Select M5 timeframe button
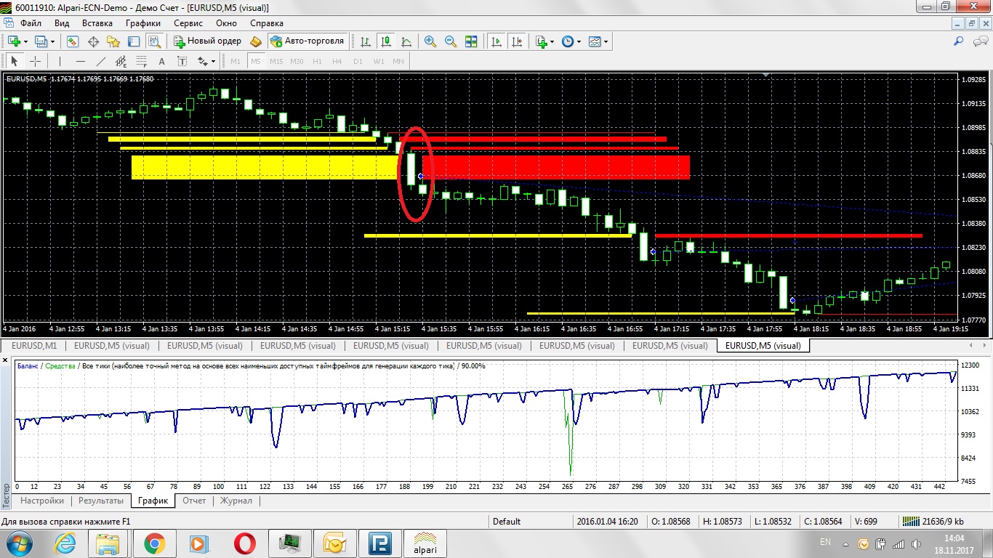The image size is (993, 558). click(256, 62)
